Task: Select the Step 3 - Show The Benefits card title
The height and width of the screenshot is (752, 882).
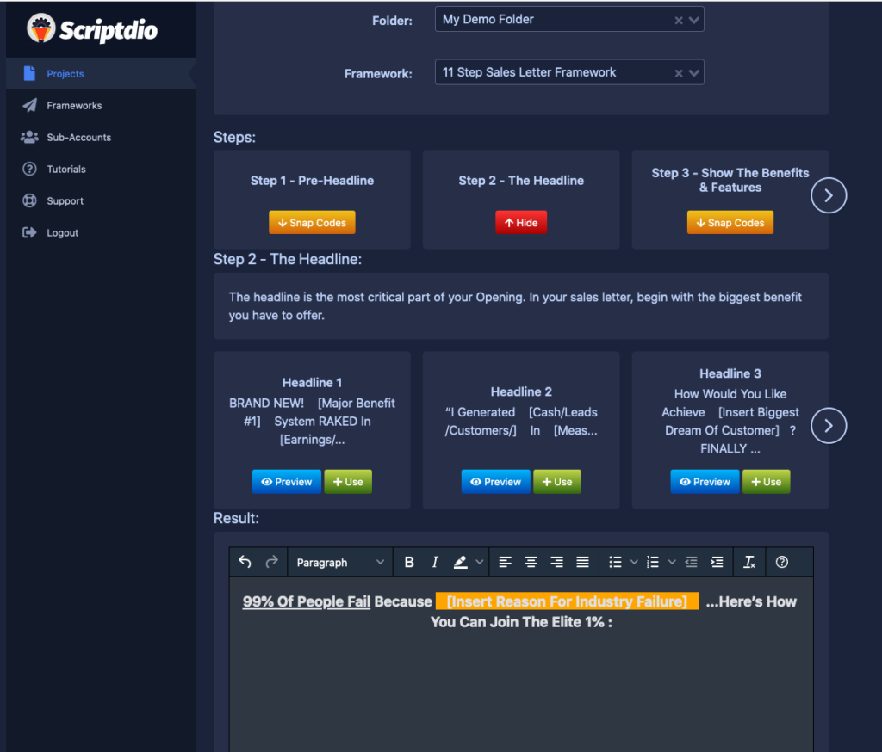Action: pyautogui.click(x=730, y=181)
